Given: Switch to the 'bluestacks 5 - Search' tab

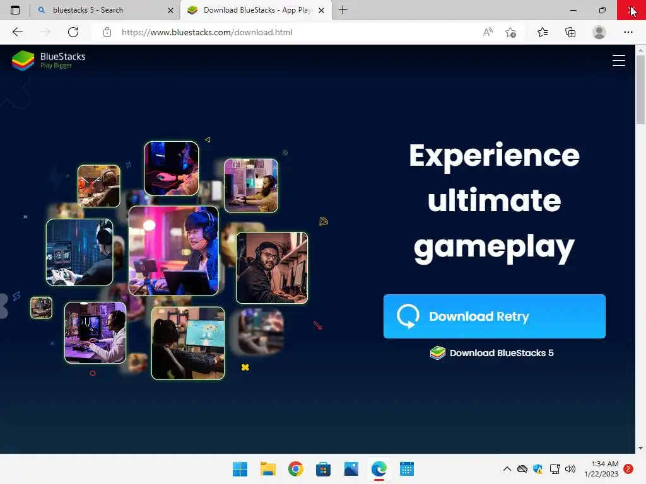Looking at the screenshot, I should tap(105, 10).
